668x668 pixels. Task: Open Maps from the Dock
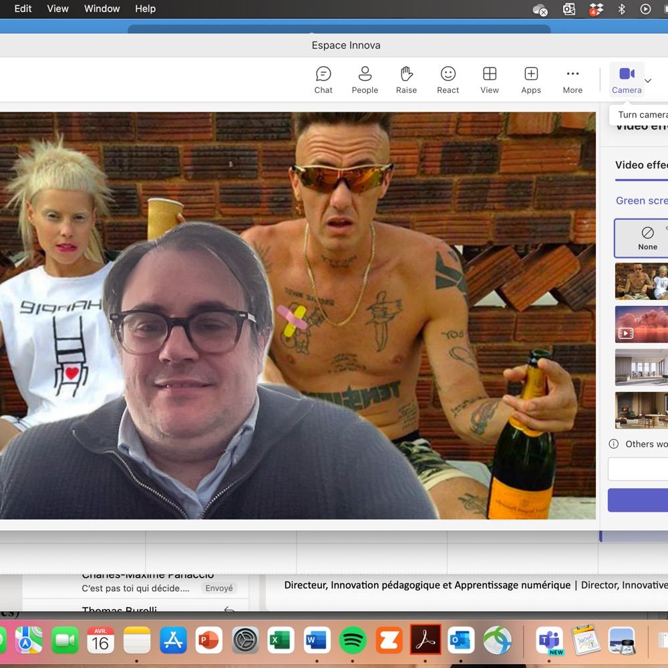click(x=29, y=640)
